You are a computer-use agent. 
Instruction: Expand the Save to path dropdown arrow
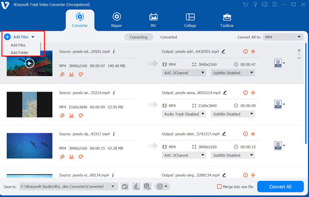pyautogui.click(x=113, y=187)
